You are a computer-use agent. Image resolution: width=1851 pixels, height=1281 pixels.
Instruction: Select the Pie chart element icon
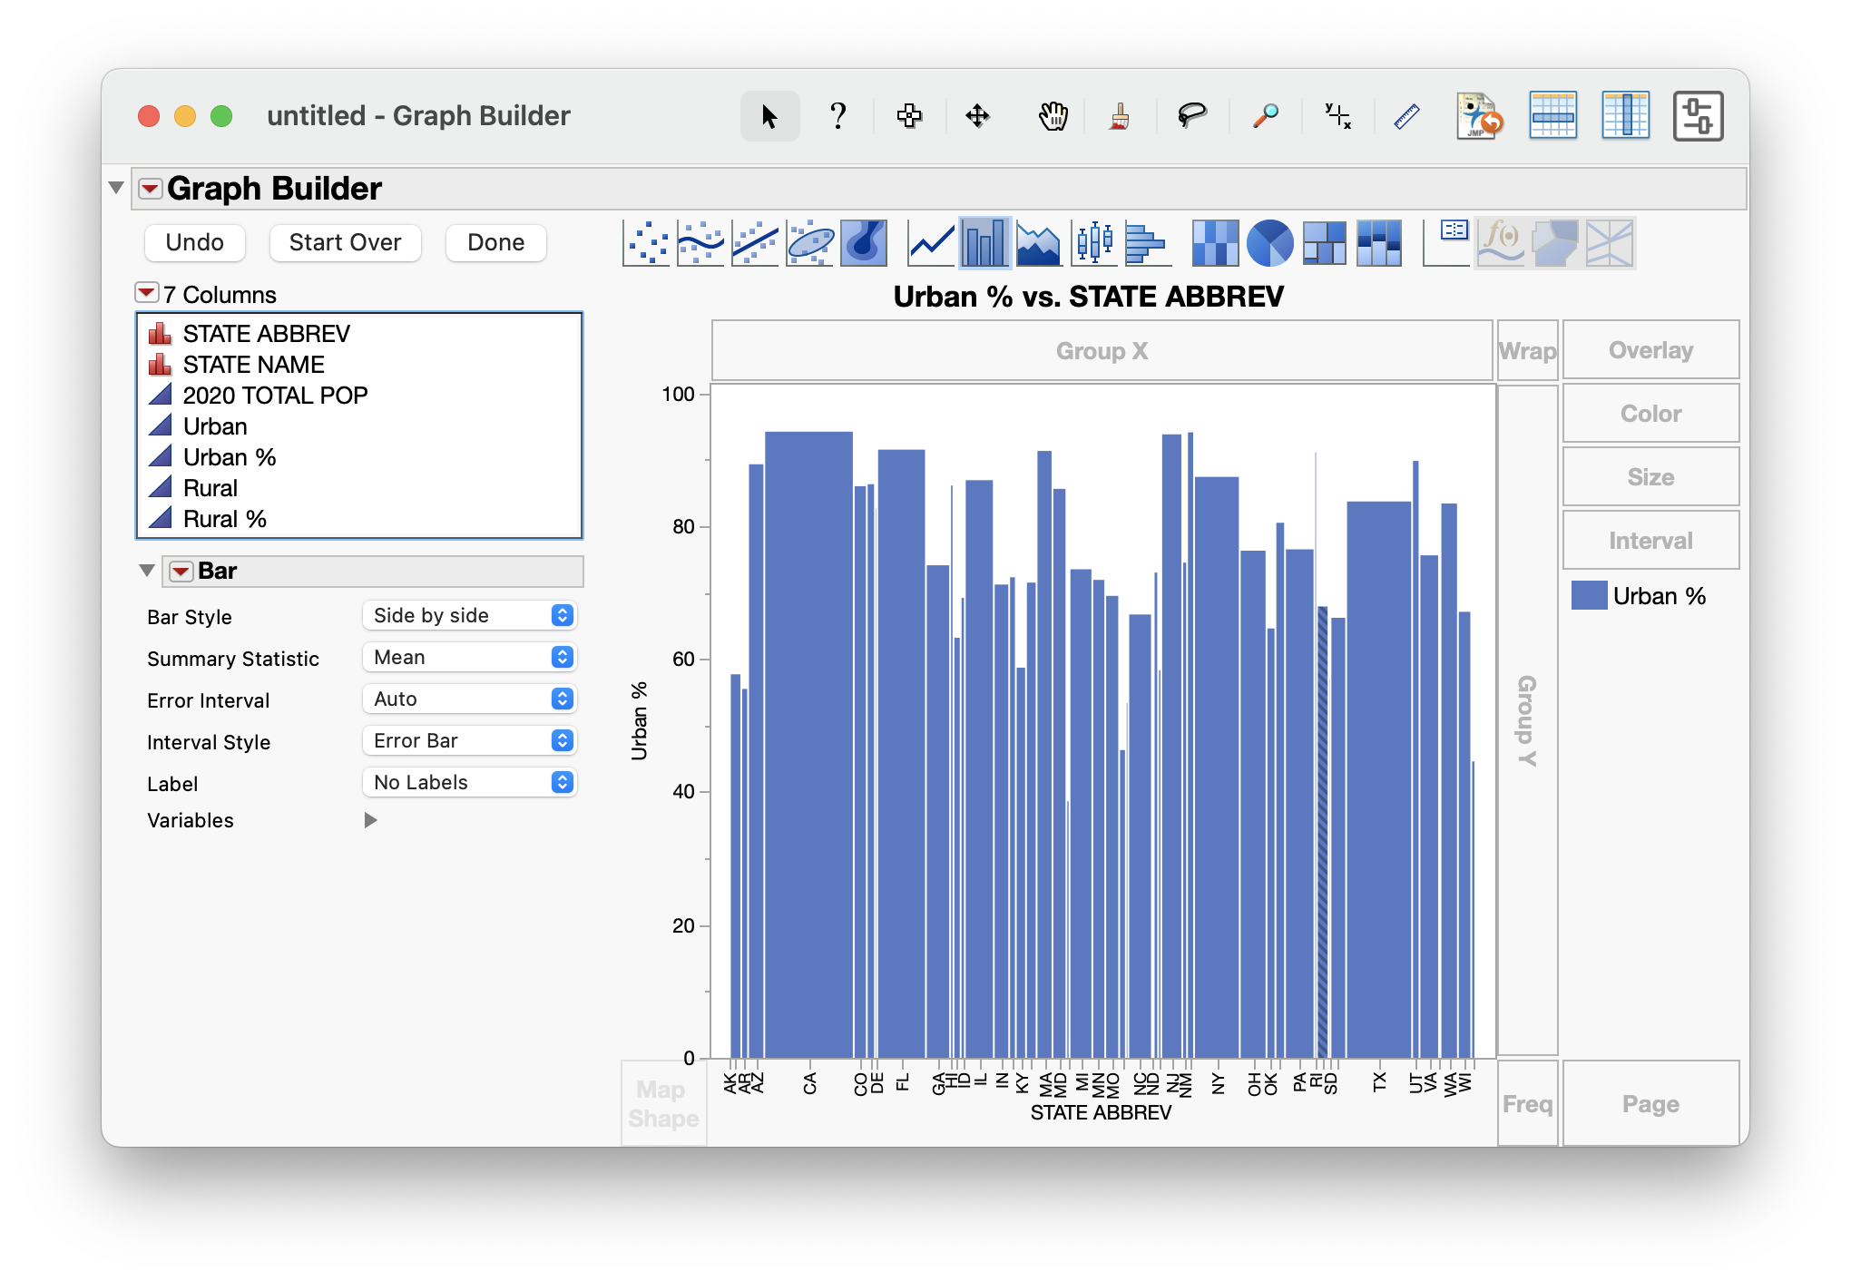(x=1269, y=243)
